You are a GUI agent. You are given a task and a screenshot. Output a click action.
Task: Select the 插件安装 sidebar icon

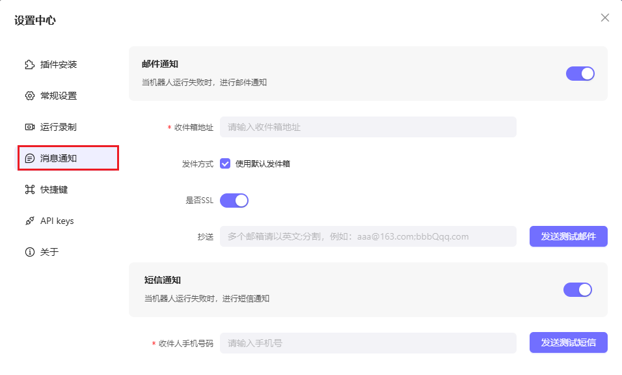[29, 64]
